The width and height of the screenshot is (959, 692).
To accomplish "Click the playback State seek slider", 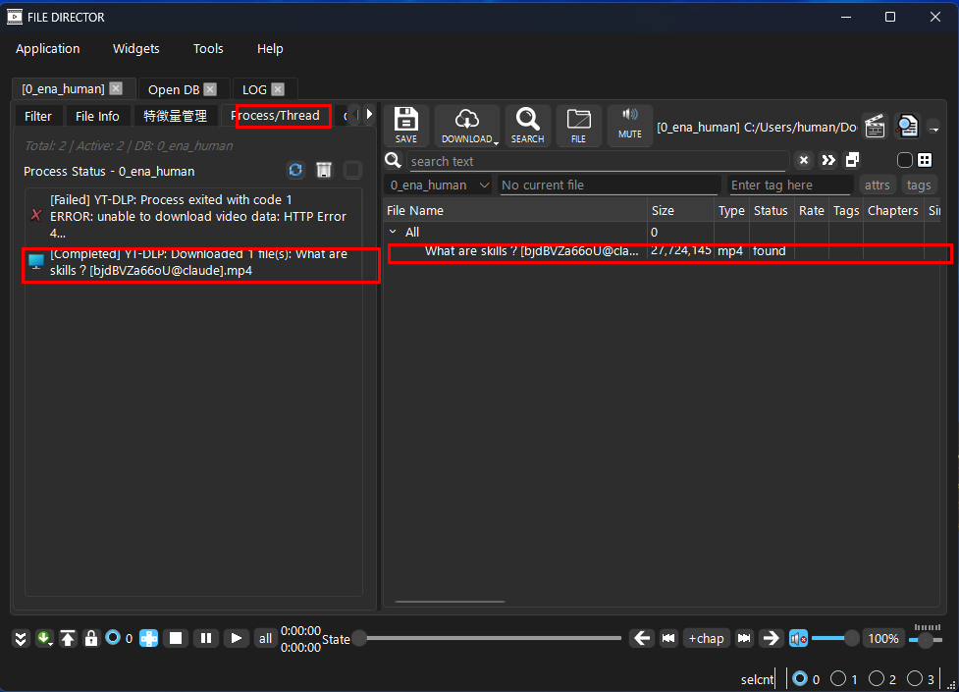I will coord(489,638).
